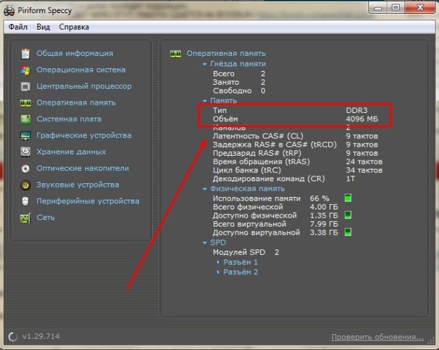Screen dimensions: 439x350
Task: Open the Файл menu
Action: (x=18, y=27)
